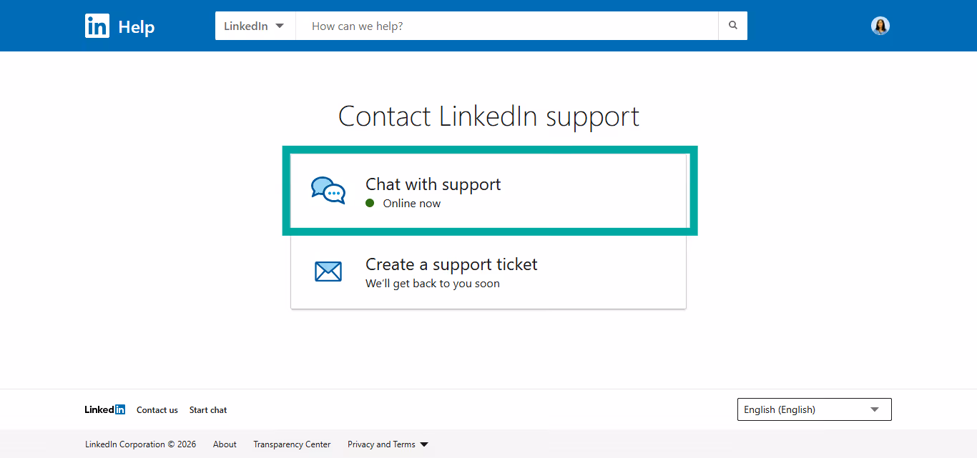977x458 pixels.
Task: Open the Contact us footer link
Action: (x=157, y=410)
